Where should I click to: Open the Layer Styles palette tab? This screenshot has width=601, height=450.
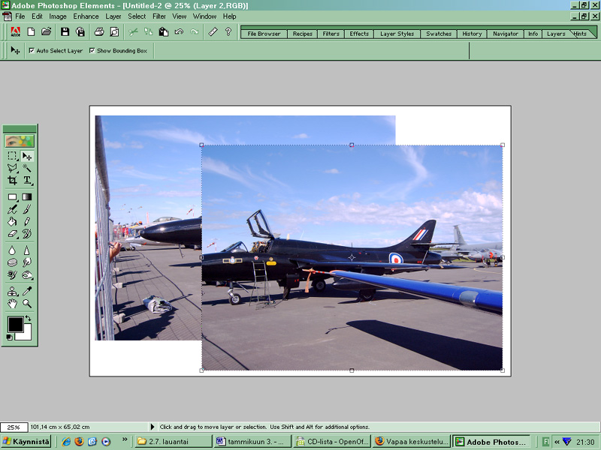point(397,34)
